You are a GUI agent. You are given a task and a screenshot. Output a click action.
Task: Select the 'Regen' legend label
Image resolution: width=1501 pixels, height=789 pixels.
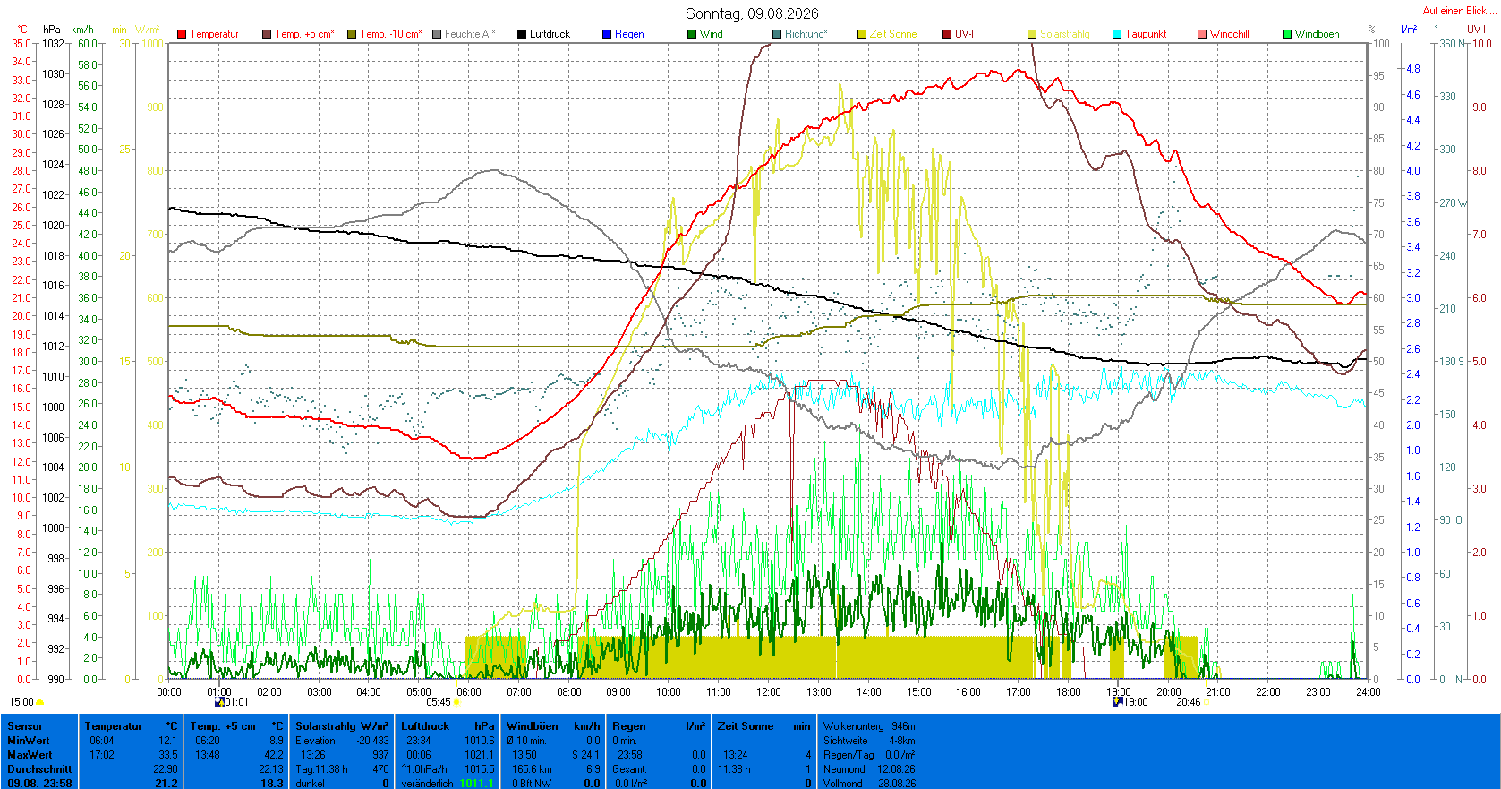629,34
